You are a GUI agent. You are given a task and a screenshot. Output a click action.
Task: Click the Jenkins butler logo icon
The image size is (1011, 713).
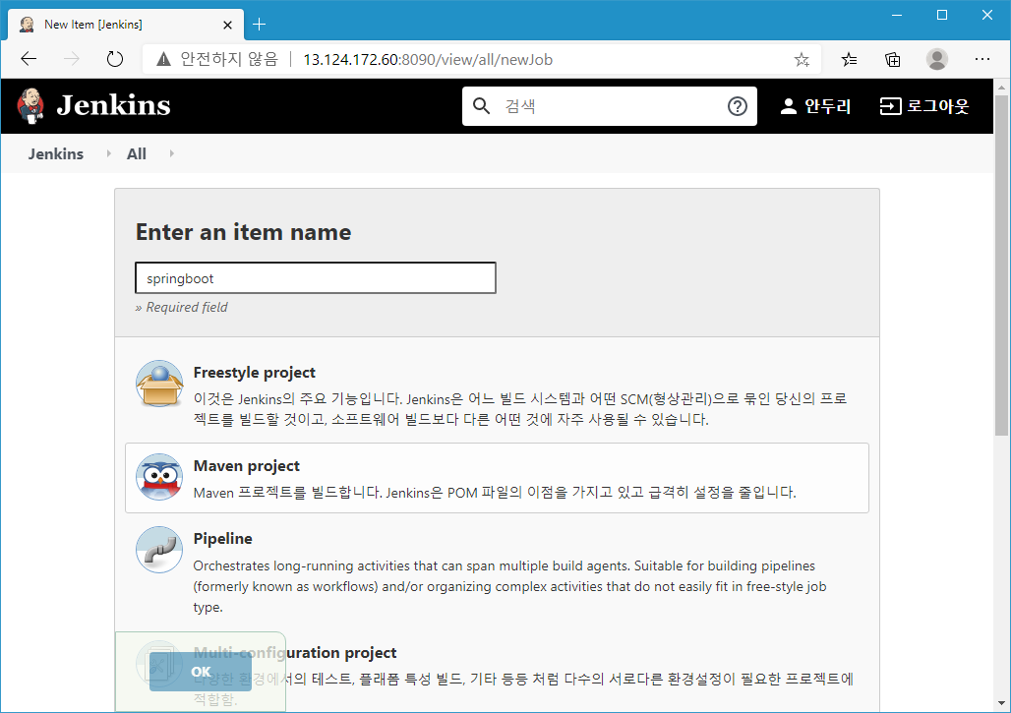point(30,106)
